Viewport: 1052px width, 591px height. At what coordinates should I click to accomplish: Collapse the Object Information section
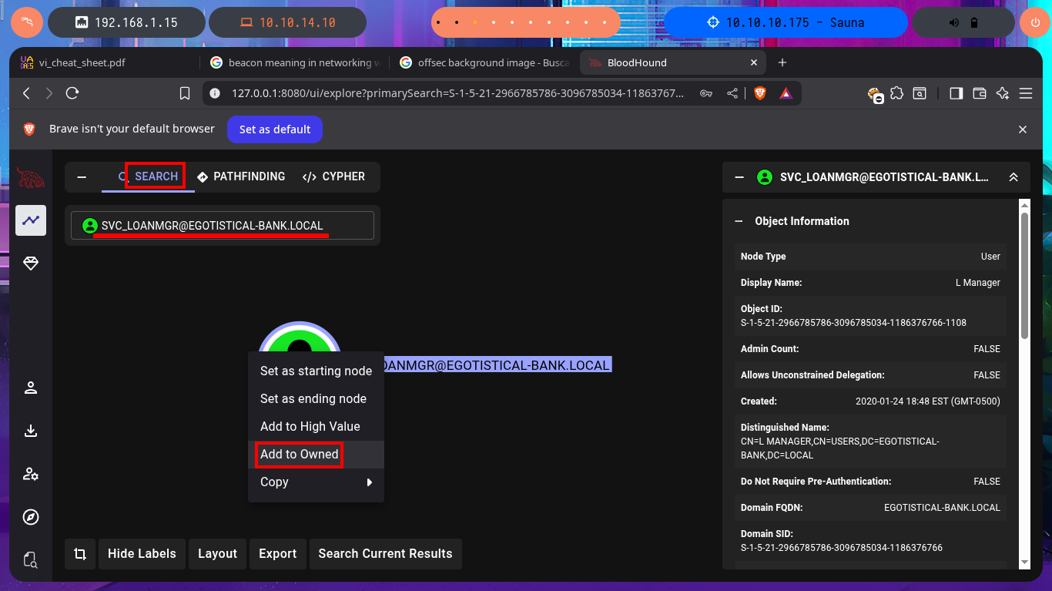[739, 221]
